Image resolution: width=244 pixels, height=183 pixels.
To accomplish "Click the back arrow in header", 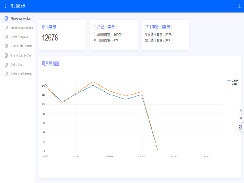I will click(x=6, y=6).
